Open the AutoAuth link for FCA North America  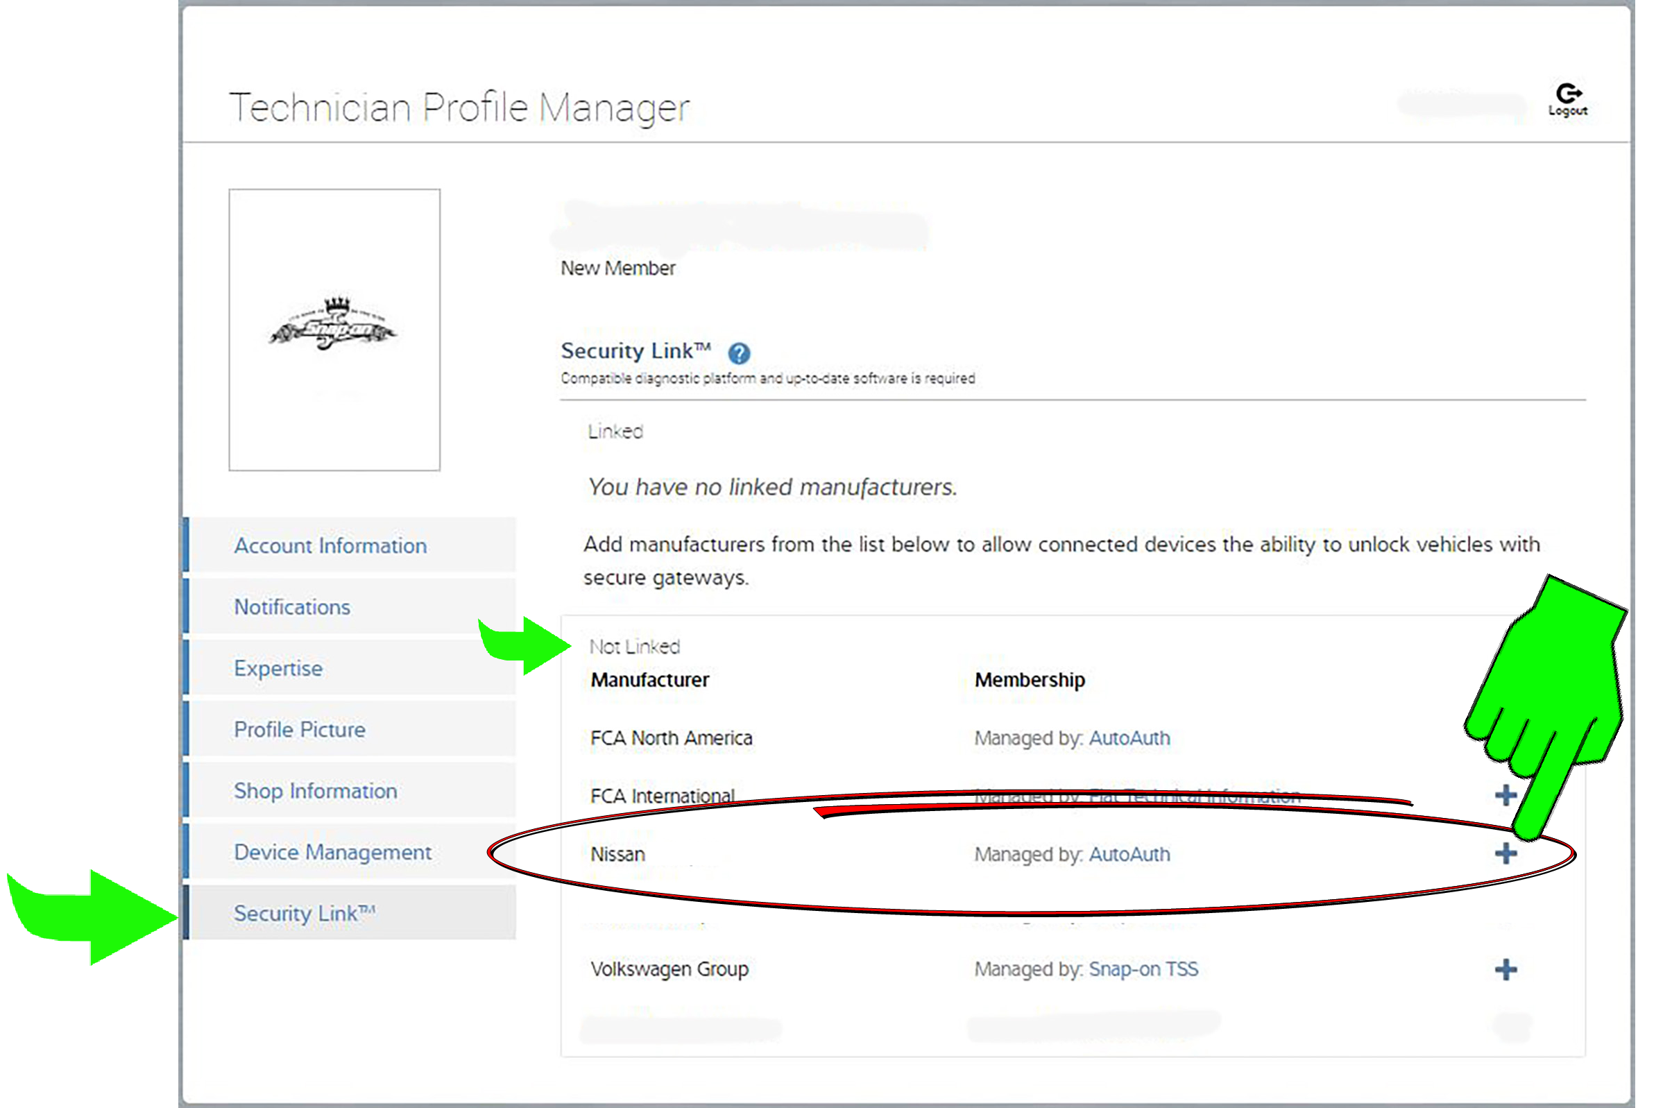pyautogui.click(x=1129, y=738)
